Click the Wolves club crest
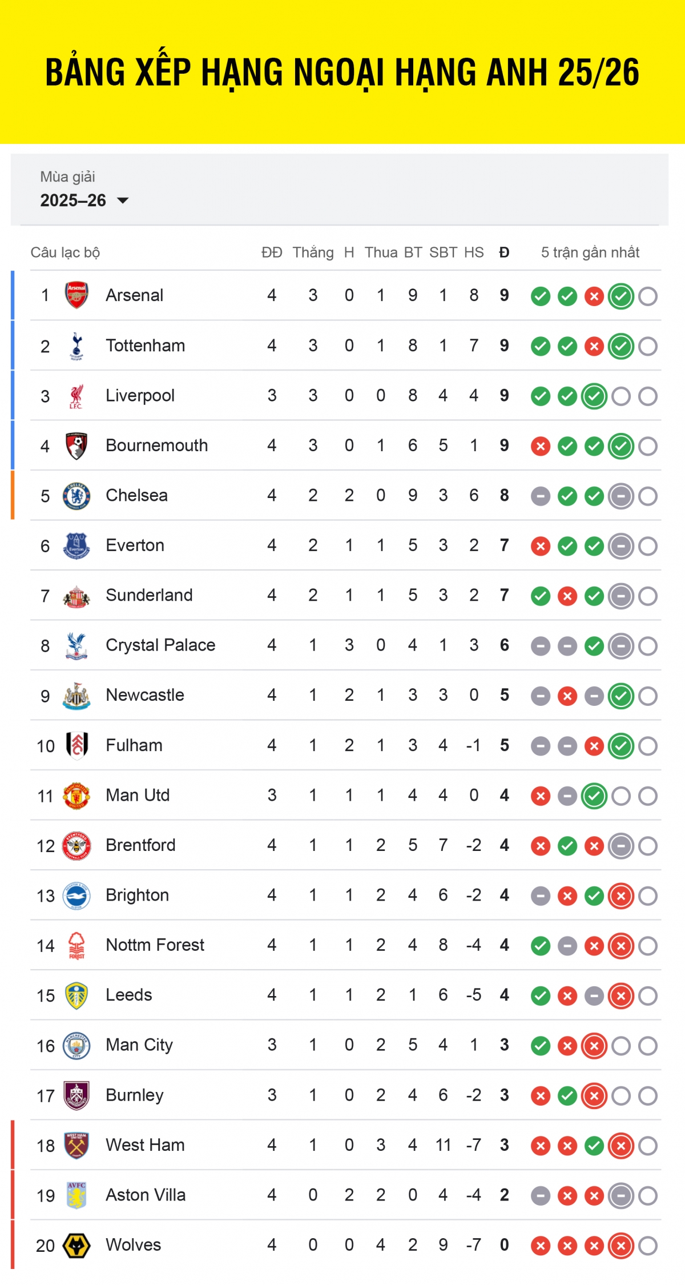Image resolution: width=685 pixels, height=1285 pixels. (76, 1246)
